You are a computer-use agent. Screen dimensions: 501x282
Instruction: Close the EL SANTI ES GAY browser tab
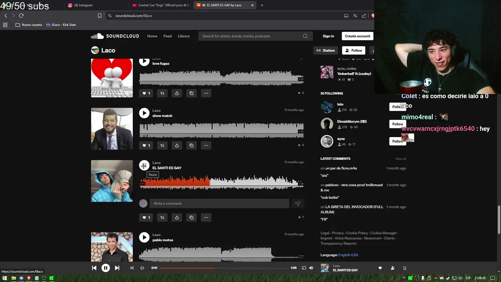(x=252, y=5)
